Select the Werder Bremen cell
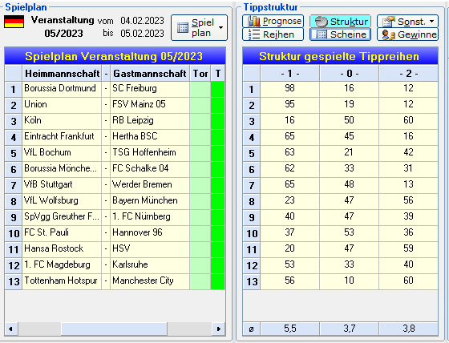The width and height of the screenshot is (449, 343). pyautogui.click(x=150, y=186)
